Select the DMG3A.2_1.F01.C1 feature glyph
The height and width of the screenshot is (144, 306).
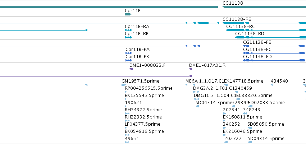coord(196,92)
